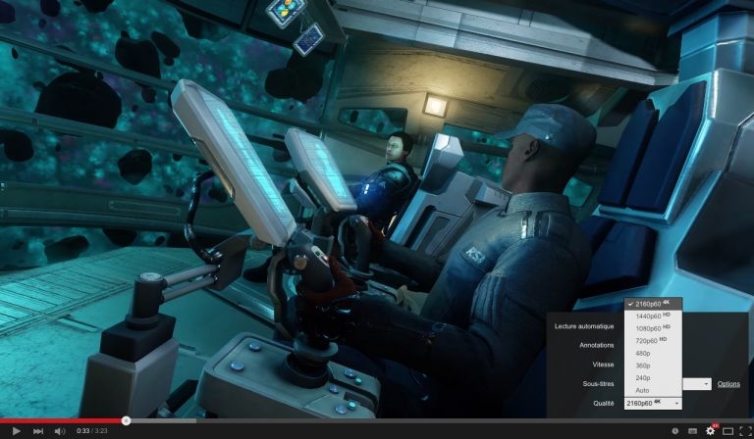754x439 pixels.
Task: Choose Auto quality setting
Action: coord(643,390)
